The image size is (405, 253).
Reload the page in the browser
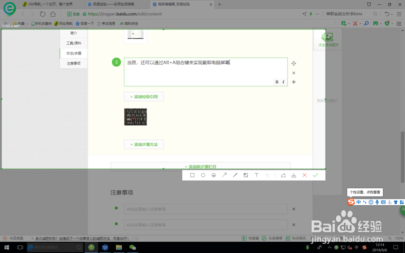click(x=43, y=14)
